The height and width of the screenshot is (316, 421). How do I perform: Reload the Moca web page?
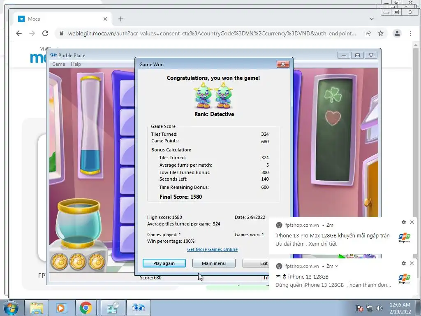45,33
